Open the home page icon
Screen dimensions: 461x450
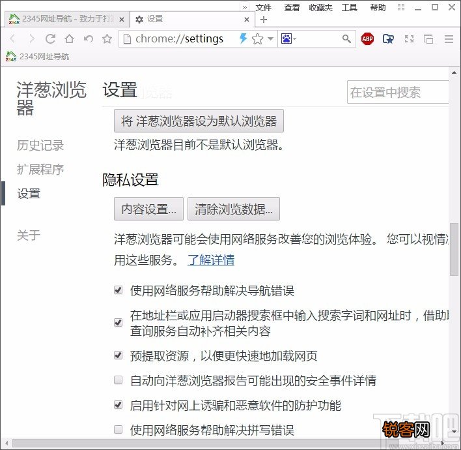click(x=70, y=38)
